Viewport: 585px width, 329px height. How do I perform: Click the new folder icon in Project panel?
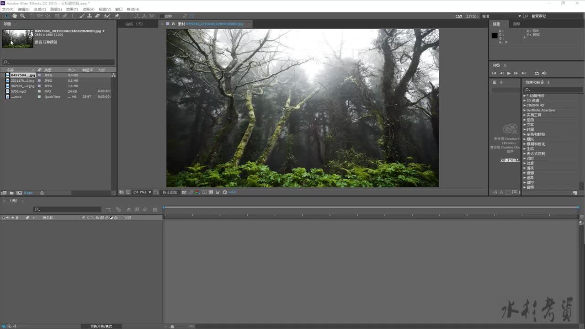pyautogui.click(x=12, y=193)
